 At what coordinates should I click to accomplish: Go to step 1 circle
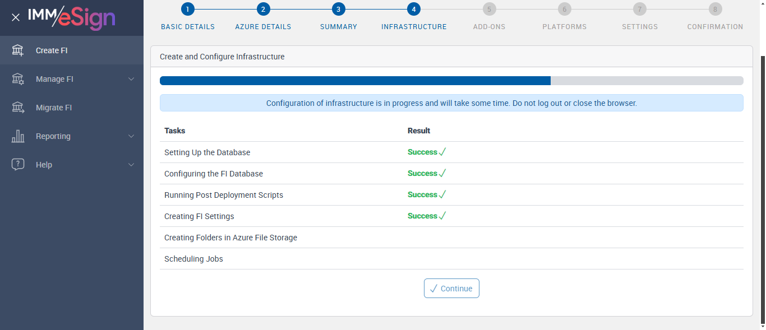click(x=188, y=9)
